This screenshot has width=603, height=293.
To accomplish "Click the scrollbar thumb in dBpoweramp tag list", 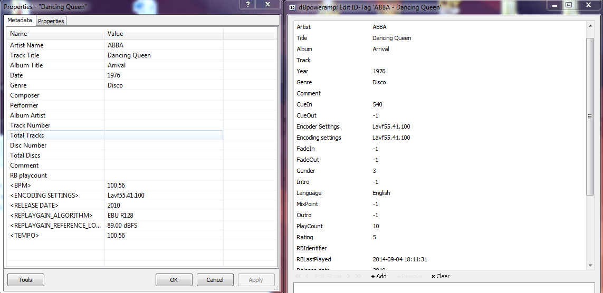I will [x=590, y=116].
